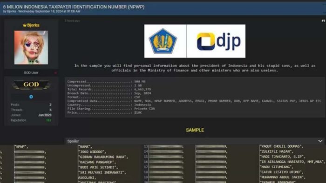Click the Bjorka username in profile card
This screenshot has width=326, height=183.
coord(33,25)
